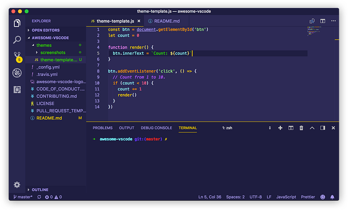This screenshot has height=210, width=348.
Task: Open the Debug view icon
Action: [x=17, y=73]
